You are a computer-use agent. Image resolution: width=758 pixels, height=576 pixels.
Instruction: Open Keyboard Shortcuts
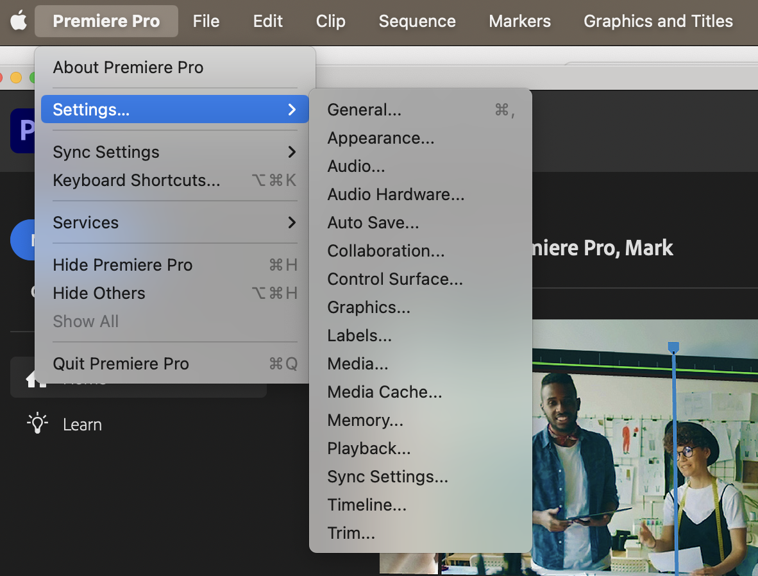point(136,180)
